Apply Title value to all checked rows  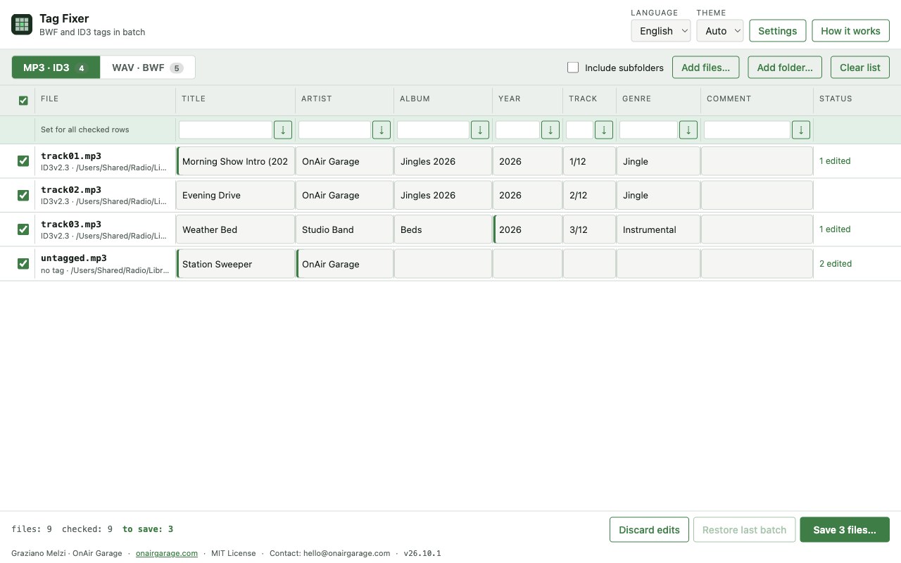[283, 129]
